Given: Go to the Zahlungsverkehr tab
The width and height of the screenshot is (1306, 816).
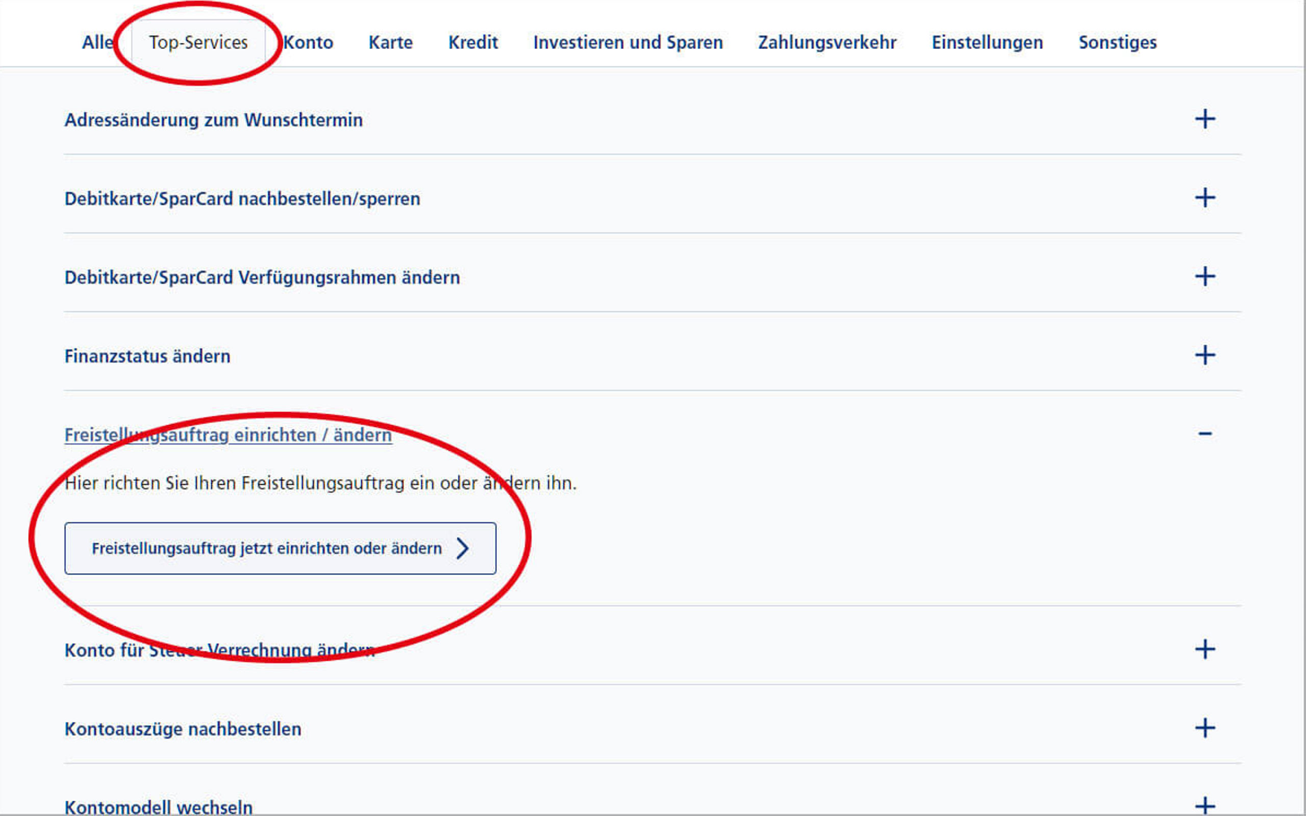Looking at the screenshot, I should (827, 42).
